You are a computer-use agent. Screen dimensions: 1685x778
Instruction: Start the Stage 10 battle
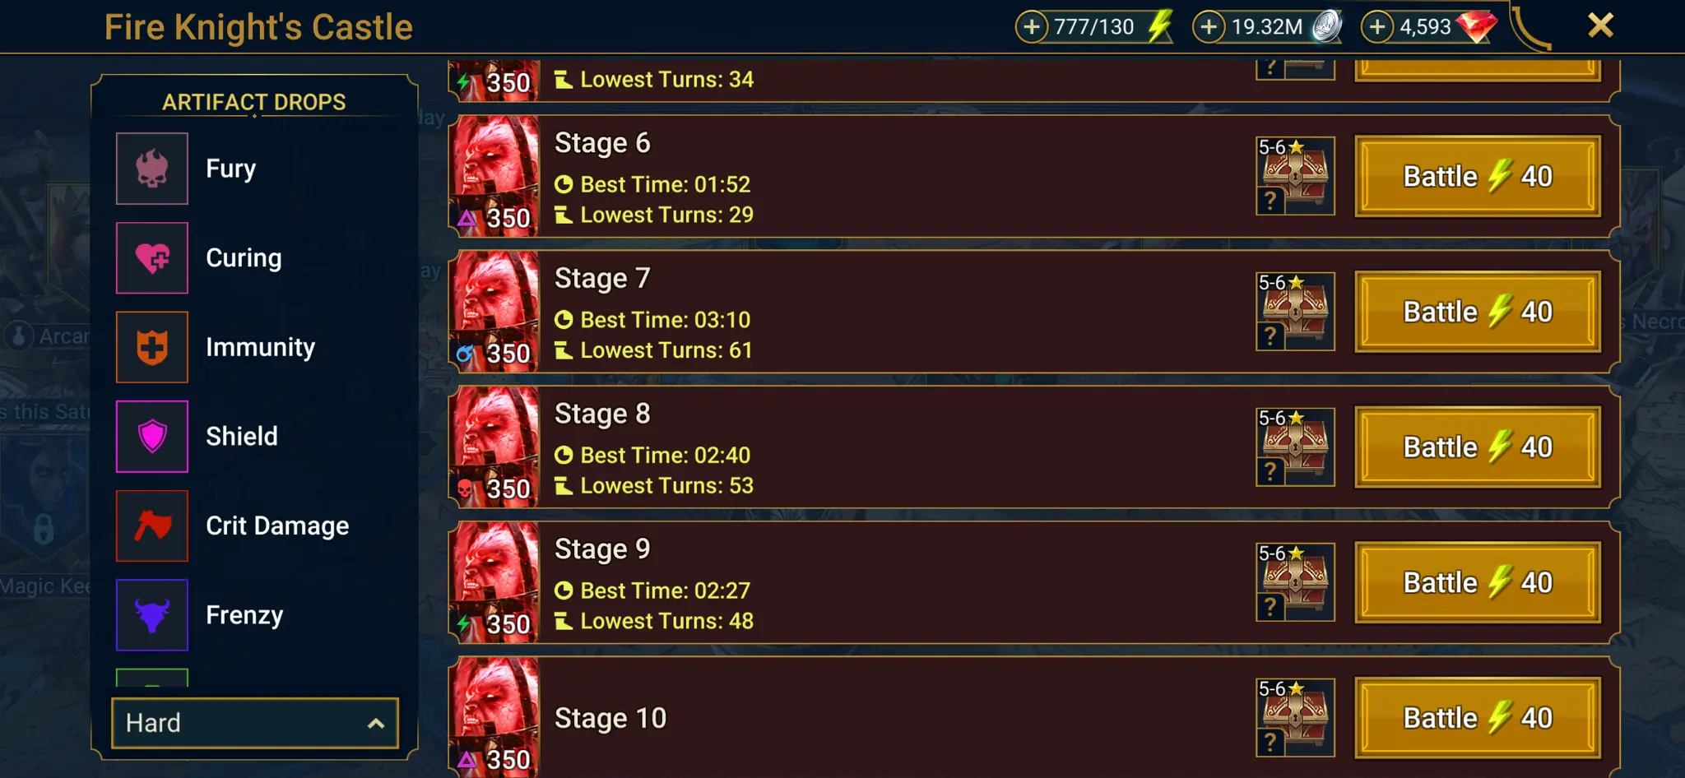pyautogui.click(x=1478, y=718)
